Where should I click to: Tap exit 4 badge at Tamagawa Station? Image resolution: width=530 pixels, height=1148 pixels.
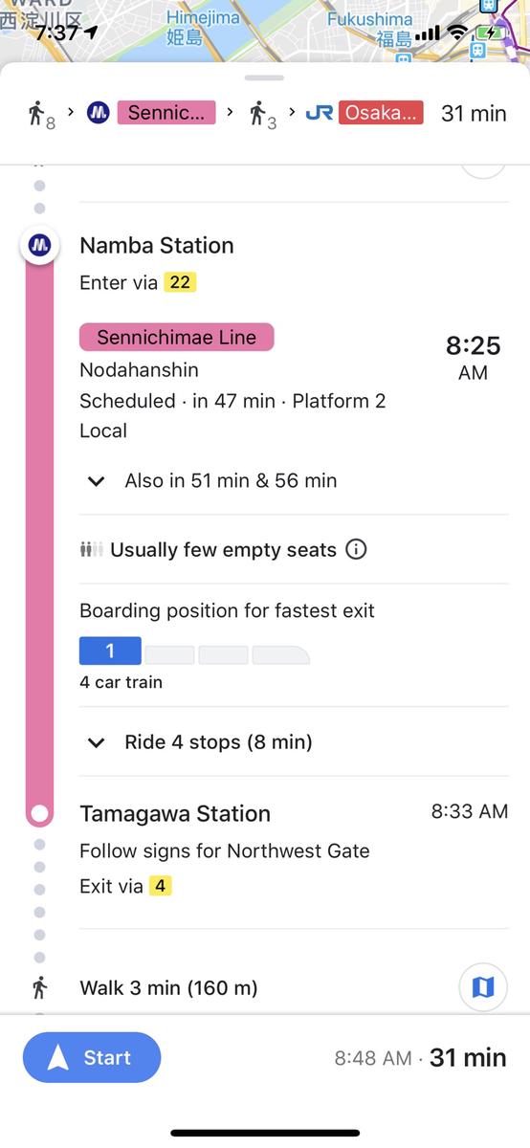click(x=160, y=886)
